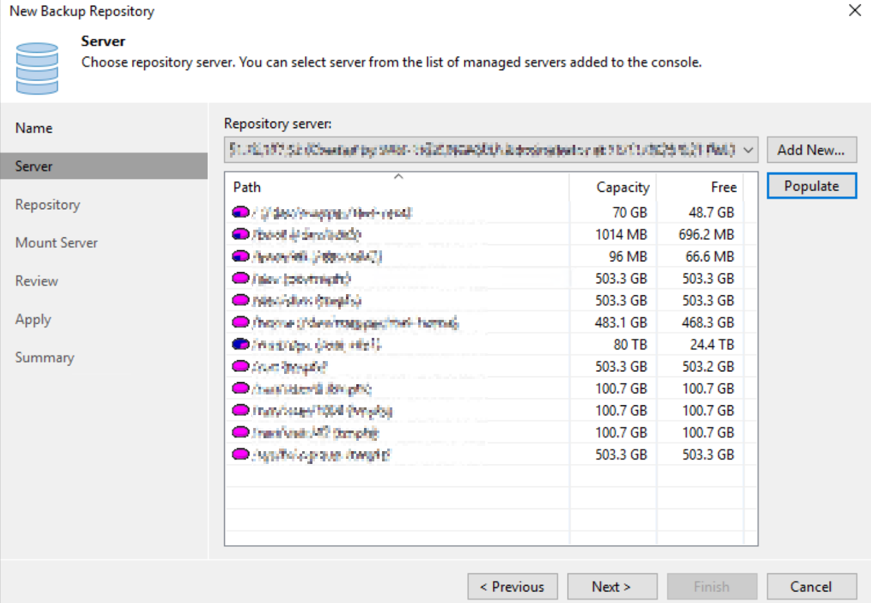
Task: Click the volume icon in the 483.1 GB row
Action: point(240,322)
